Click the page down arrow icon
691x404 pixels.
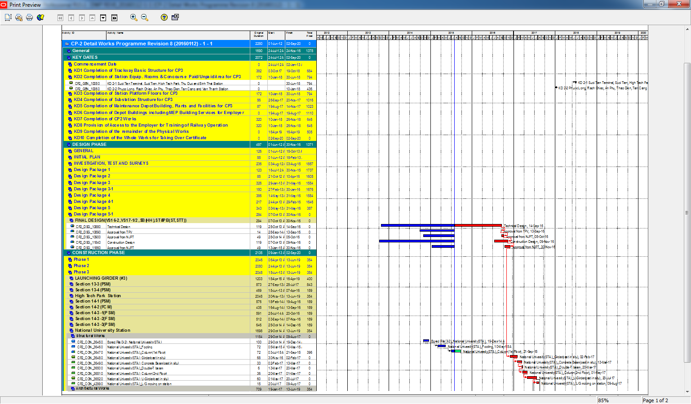click(x=103, y=18)
